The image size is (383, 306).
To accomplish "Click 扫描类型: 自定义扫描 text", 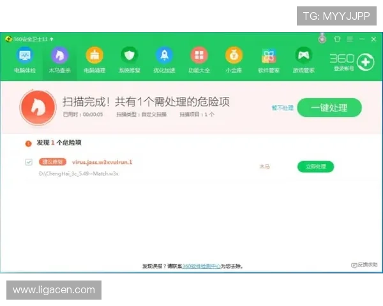I will pyautogui.click(x=142, y=115).
